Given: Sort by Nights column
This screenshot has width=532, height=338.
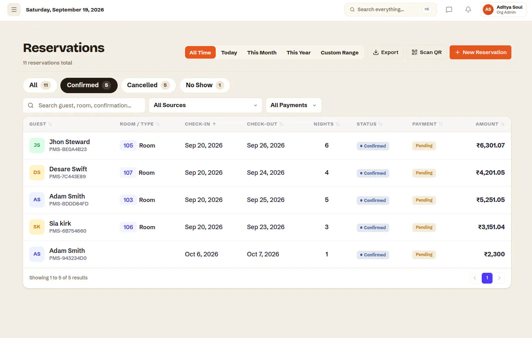Looking at the screenshot, I should pyautogui.click(x=326, y=124).
